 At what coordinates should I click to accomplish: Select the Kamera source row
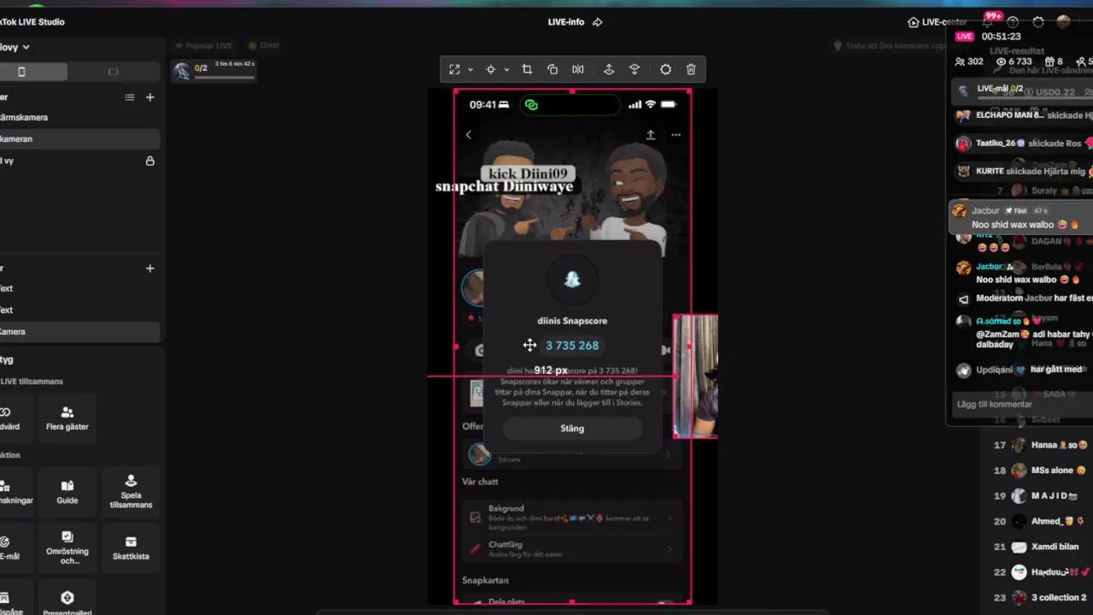79,331
